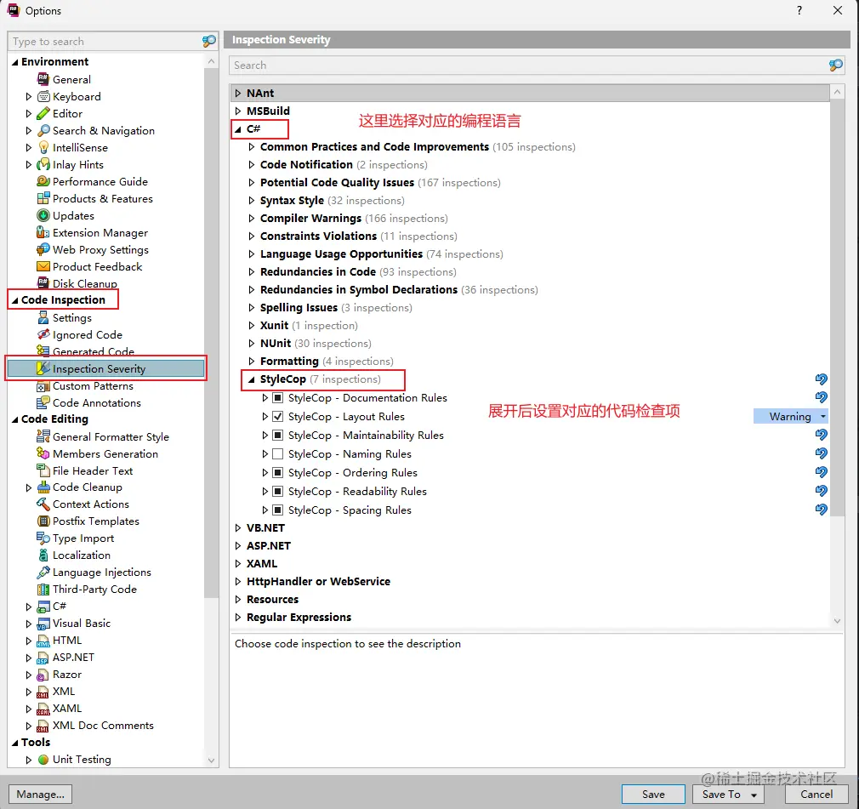Click the Performance Guide snail icon
859x809 pixels.
[x=43, y=181]
